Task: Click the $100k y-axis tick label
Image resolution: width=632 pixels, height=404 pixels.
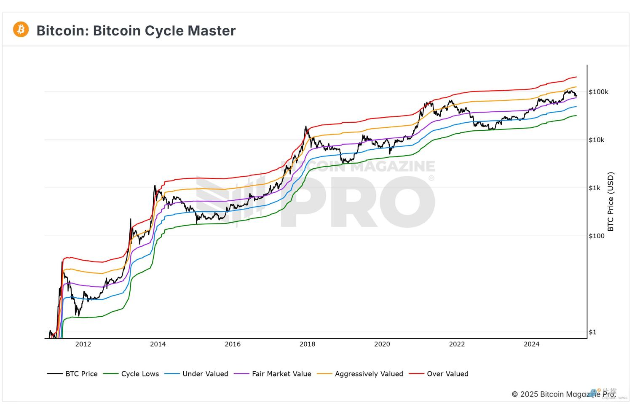Action: click(x=599, y=92)
